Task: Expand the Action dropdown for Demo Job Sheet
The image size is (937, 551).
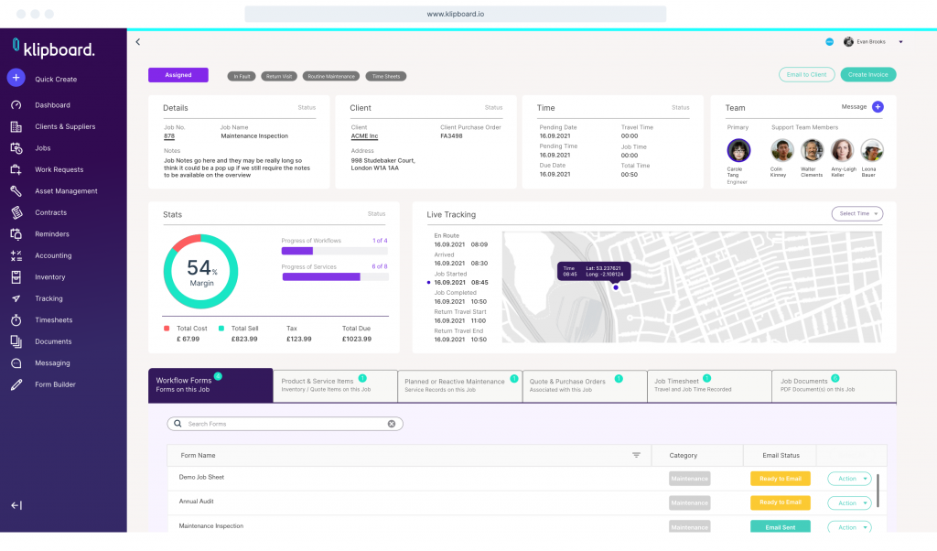Action: (849, 478)
